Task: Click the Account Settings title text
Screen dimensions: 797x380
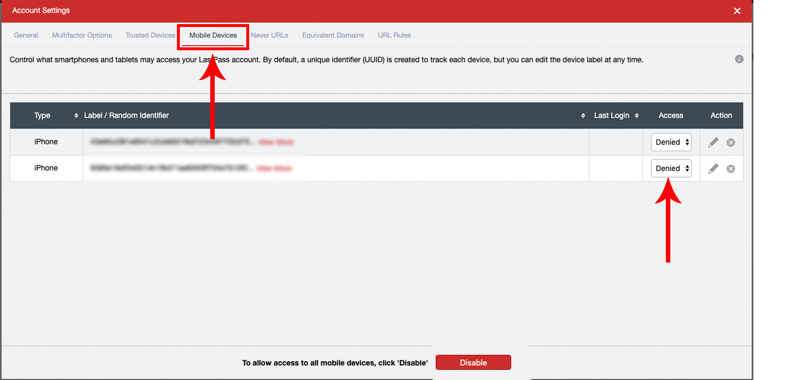Action: [x=41, y=10]
